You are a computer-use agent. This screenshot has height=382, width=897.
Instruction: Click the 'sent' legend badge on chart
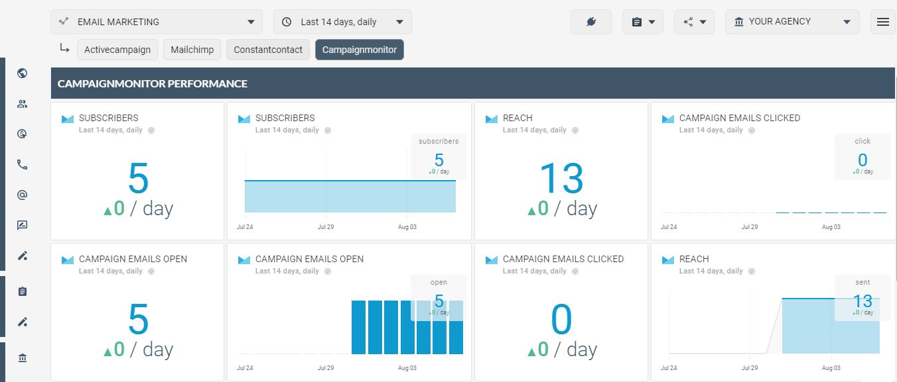click(x=862, y=298)
